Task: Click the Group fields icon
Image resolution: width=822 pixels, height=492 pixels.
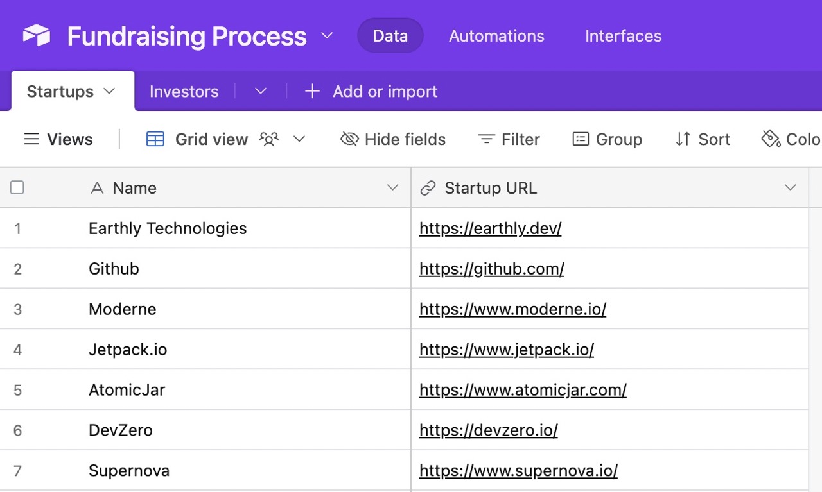Action: (581, 139)
